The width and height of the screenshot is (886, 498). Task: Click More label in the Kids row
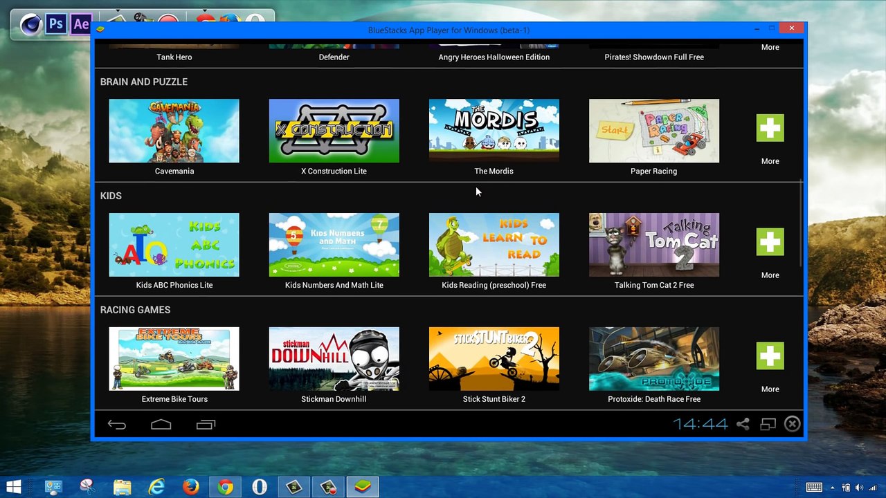770,275
